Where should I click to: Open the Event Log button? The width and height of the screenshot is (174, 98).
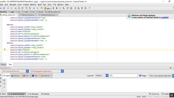[x=154, y=94]
